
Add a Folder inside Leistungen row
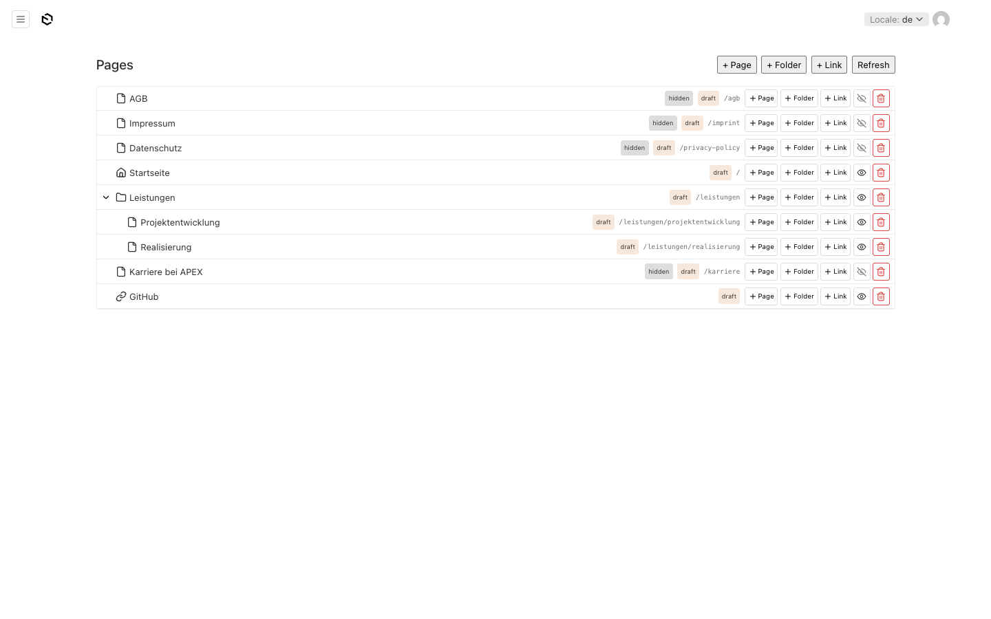(x=799, y=197)
